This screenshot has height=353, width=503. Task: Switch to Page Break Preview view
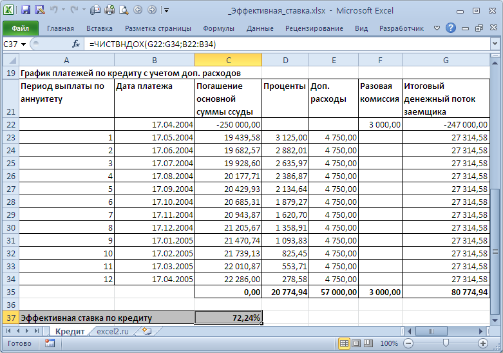(x=368, y=343)
